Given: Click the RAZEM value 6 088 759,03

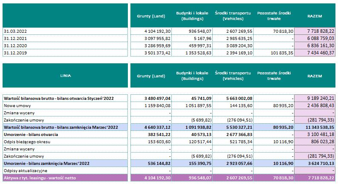Looking at the screenshot, I should 318,38.
